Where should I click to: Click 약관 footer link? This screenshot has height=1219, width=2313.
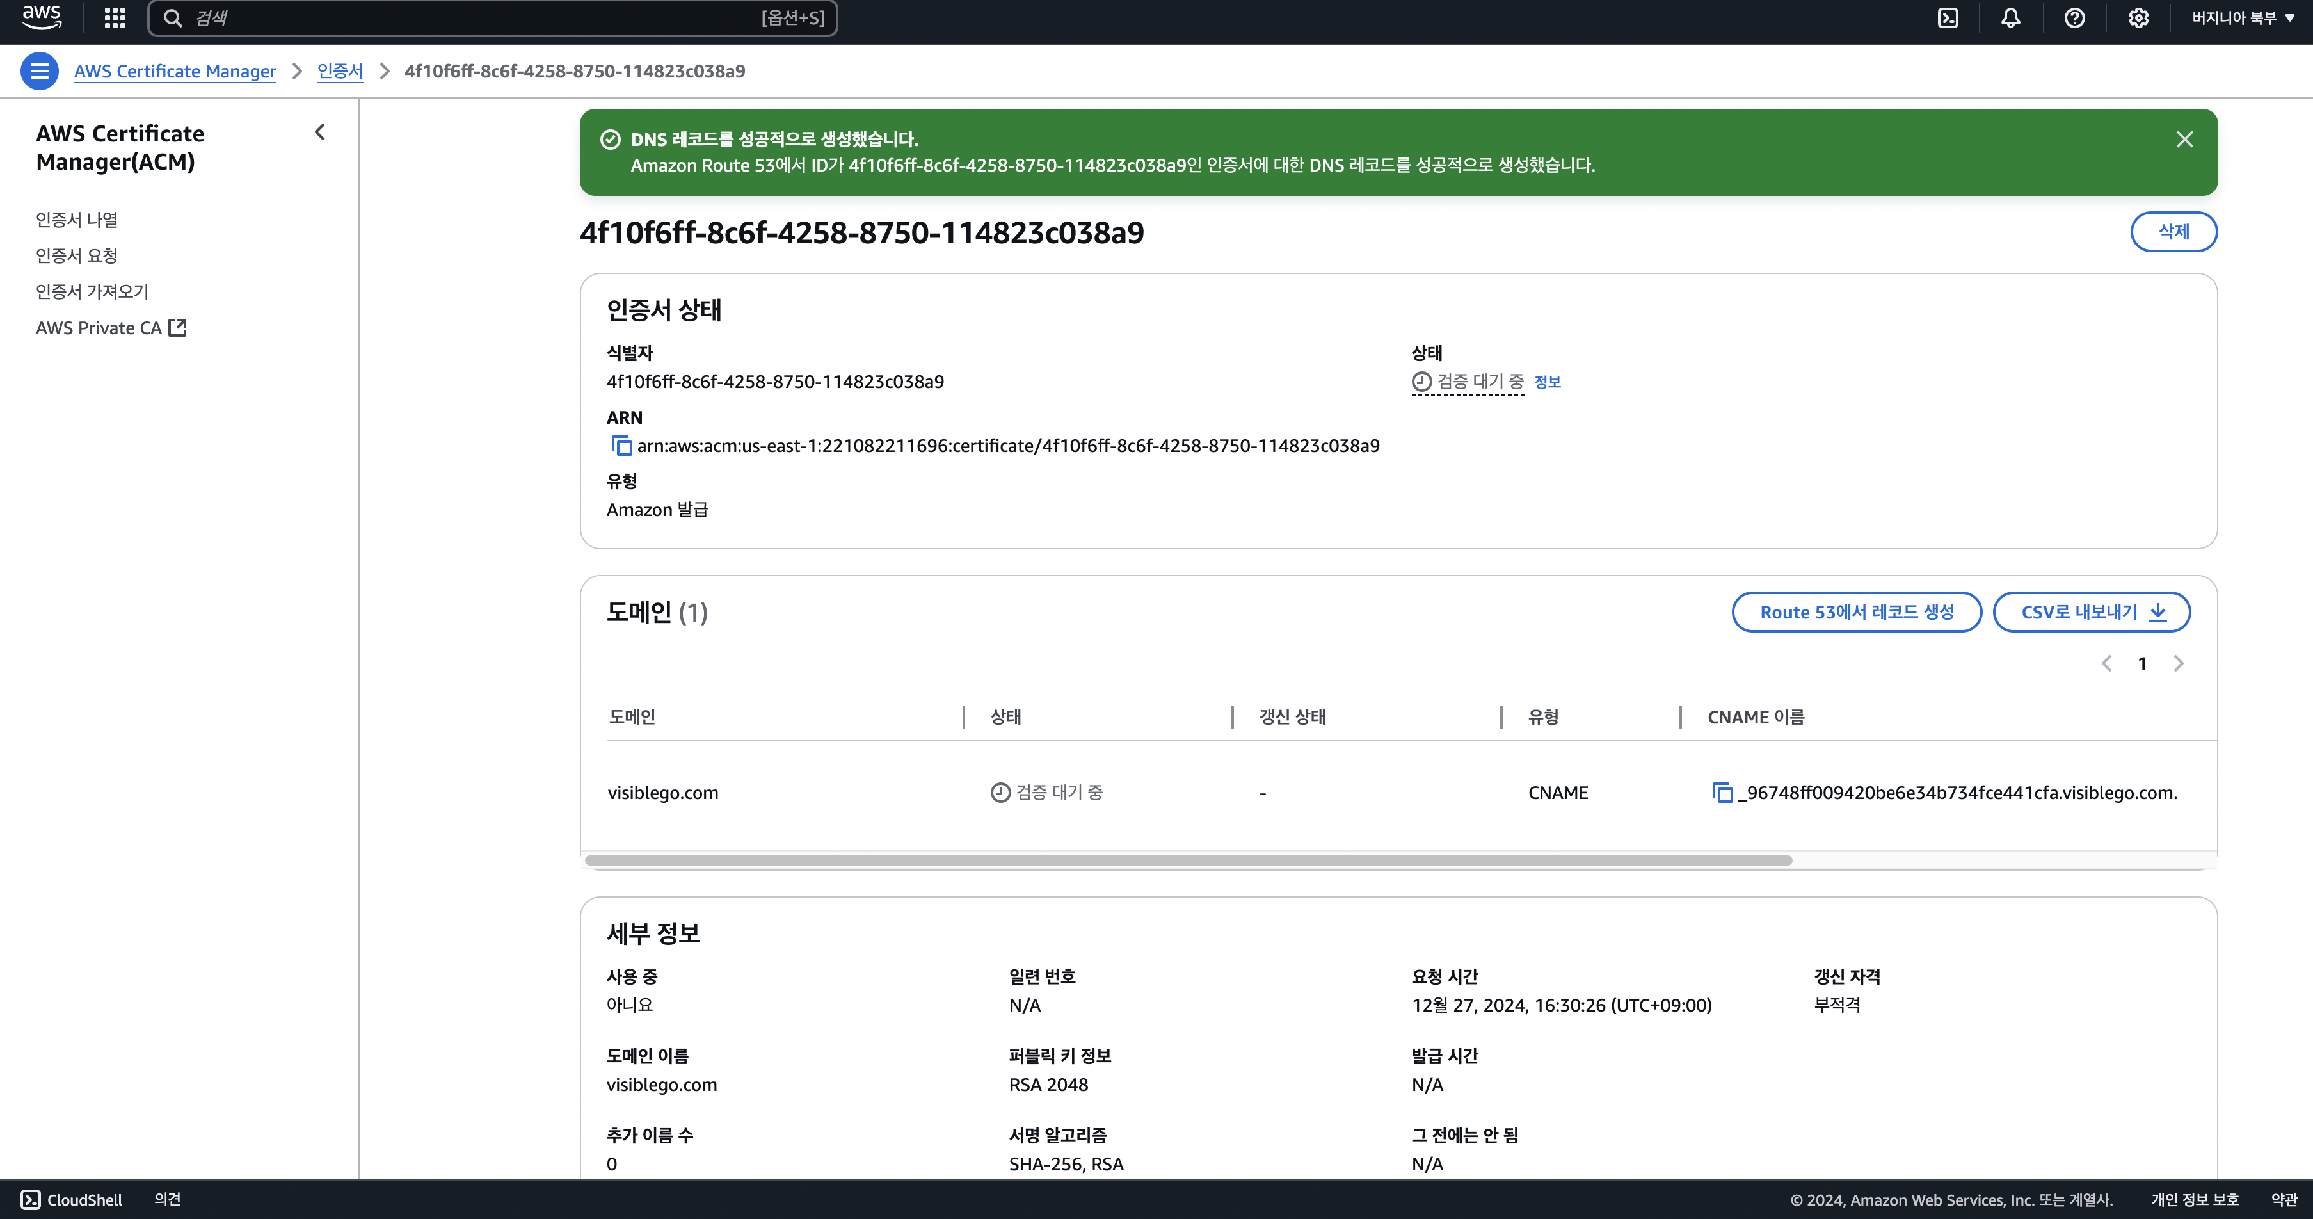pyautogui.click(x=2284, y=1199)
